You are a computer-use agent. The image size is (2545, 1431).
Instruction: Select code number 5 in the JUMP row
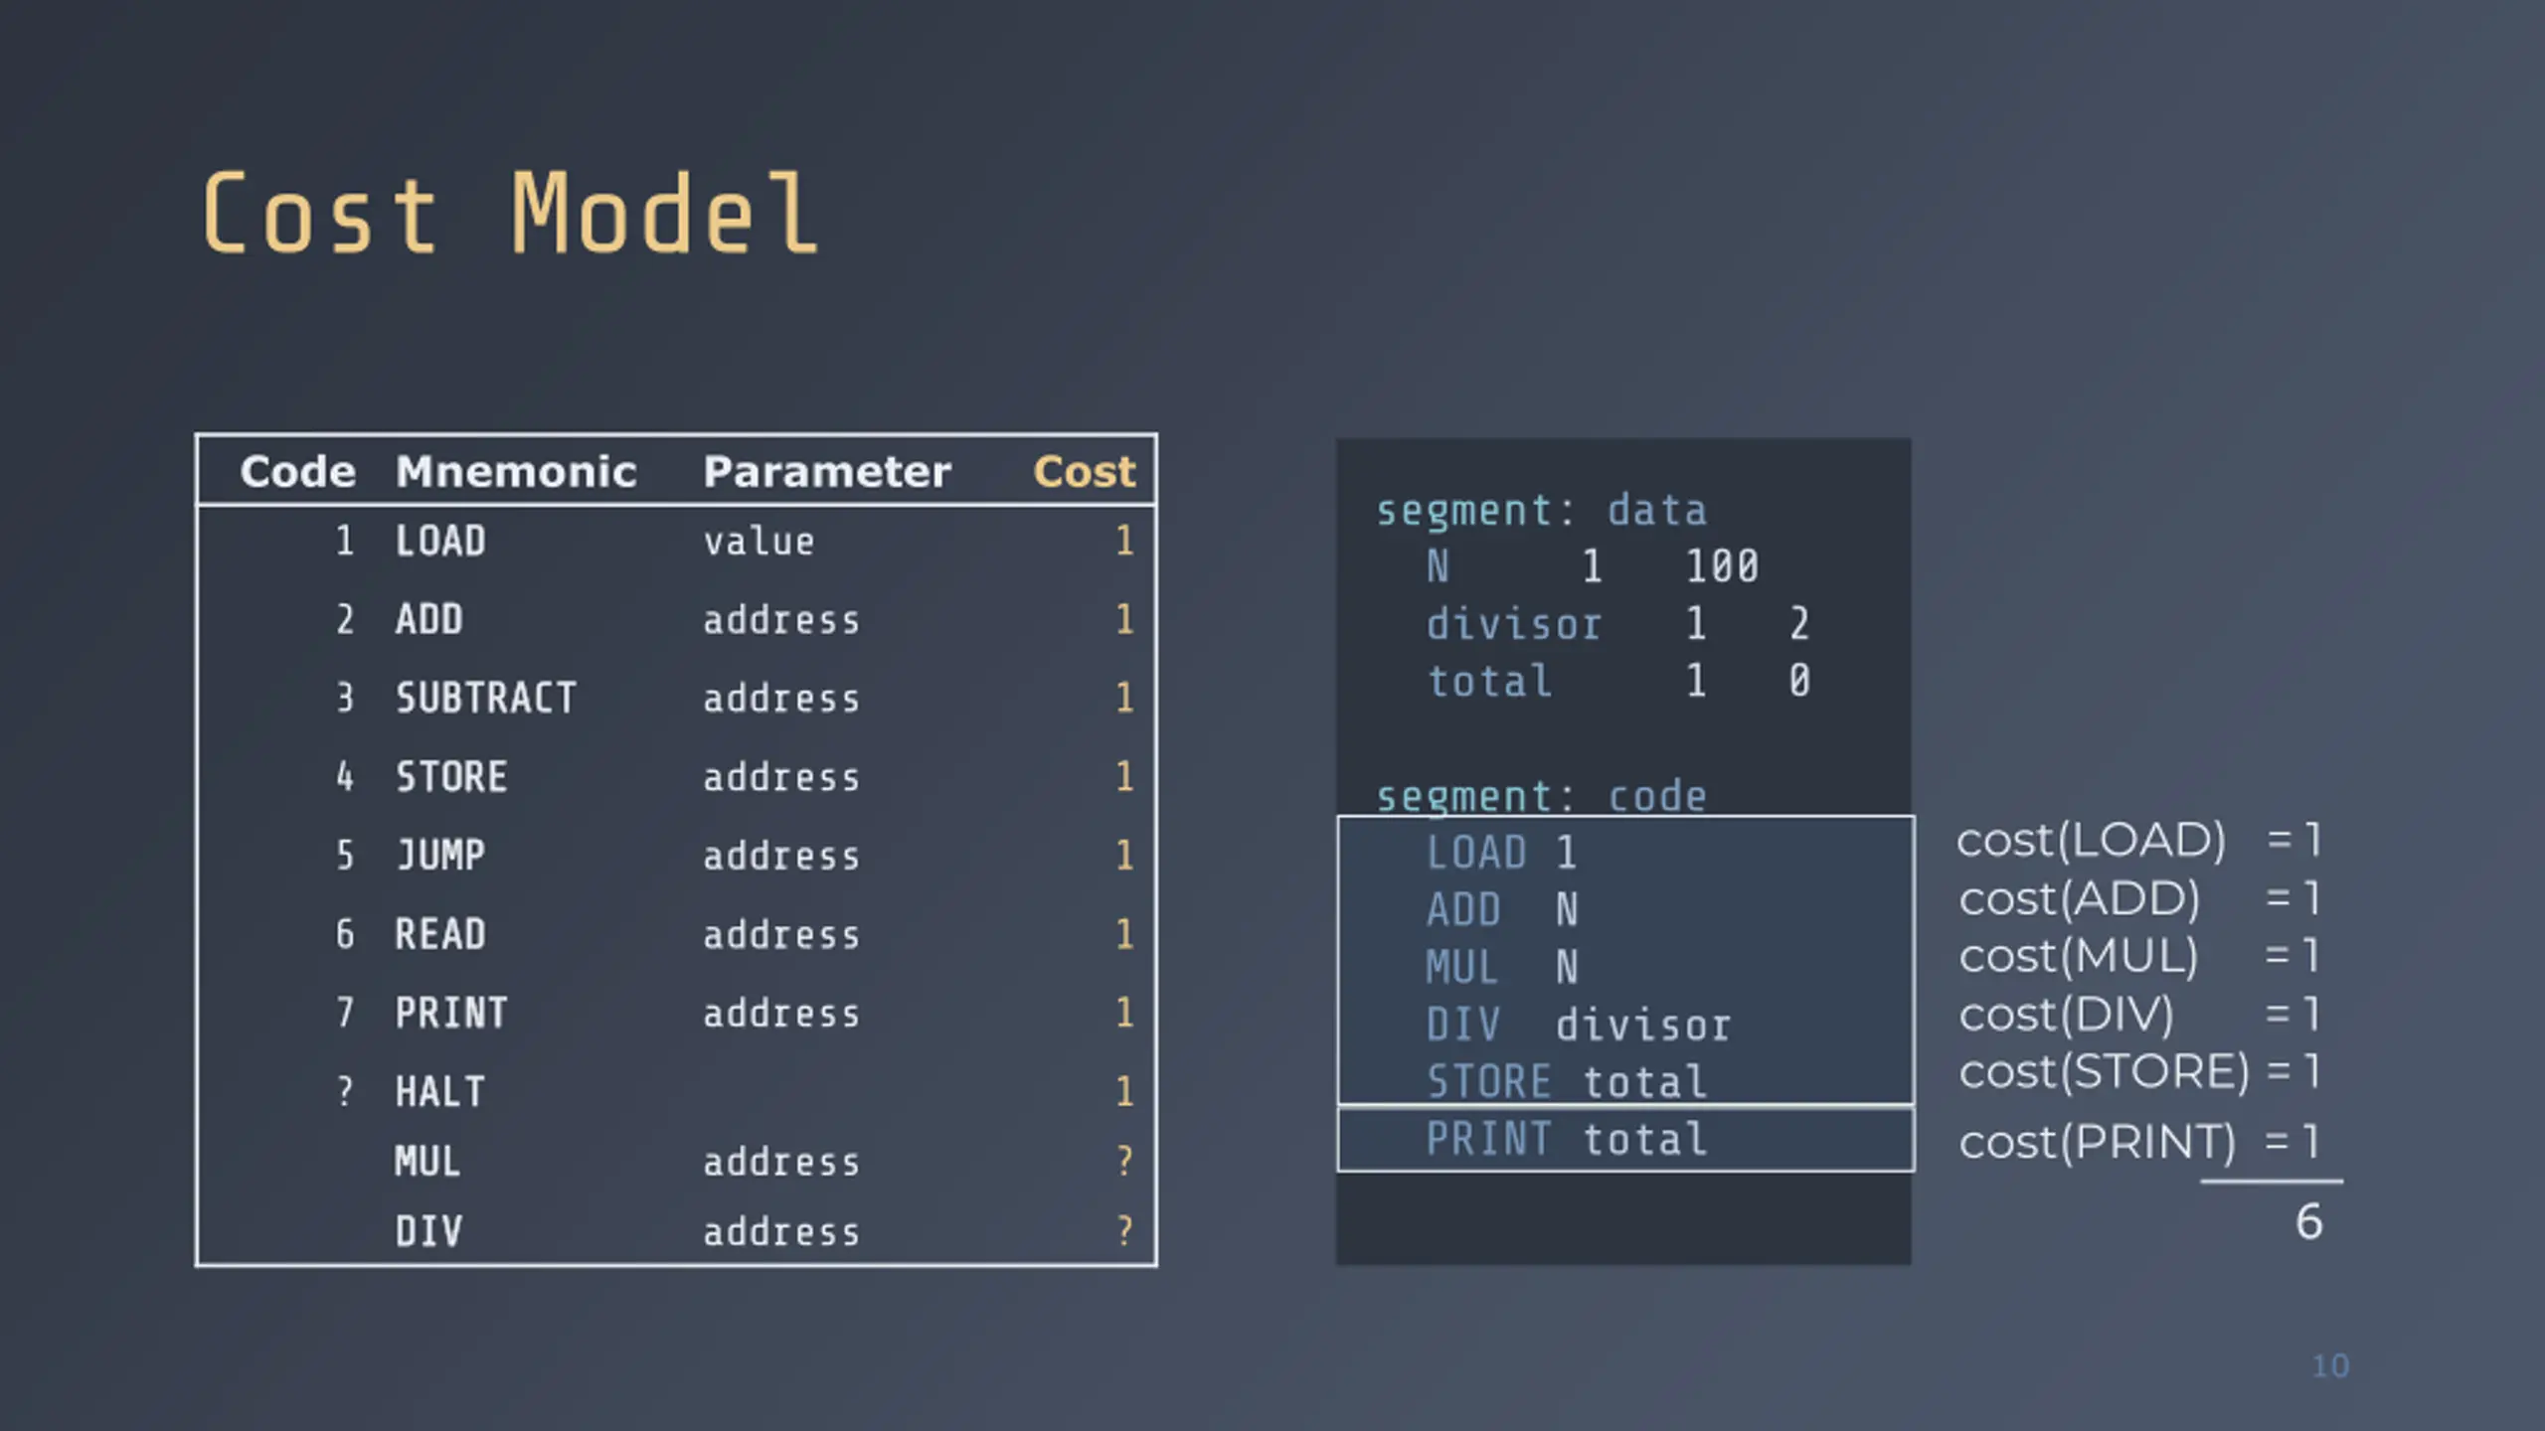click(x=345, y=855)
